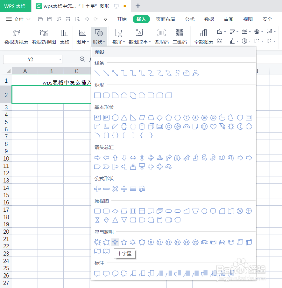Screen dimensions: 282x288
Task: Select the sun shape
Action: pyautogui.click(x=231, y=127)
